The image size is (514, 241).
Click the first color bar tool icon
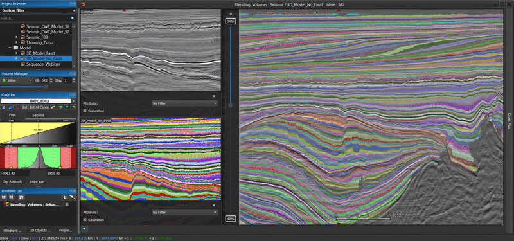(4, 107)
